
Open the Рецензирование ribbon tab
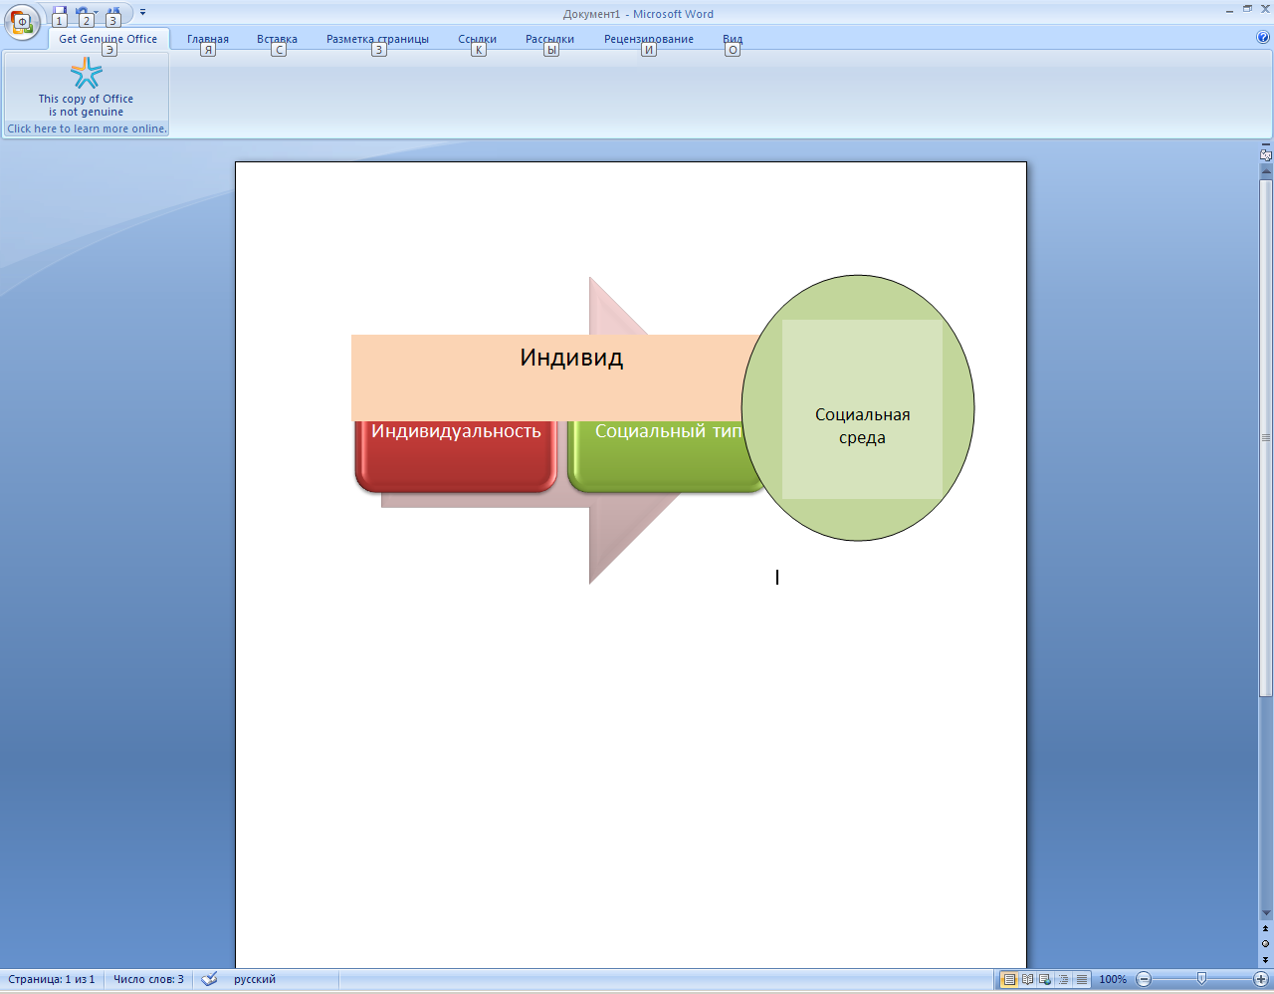[648, 39]
